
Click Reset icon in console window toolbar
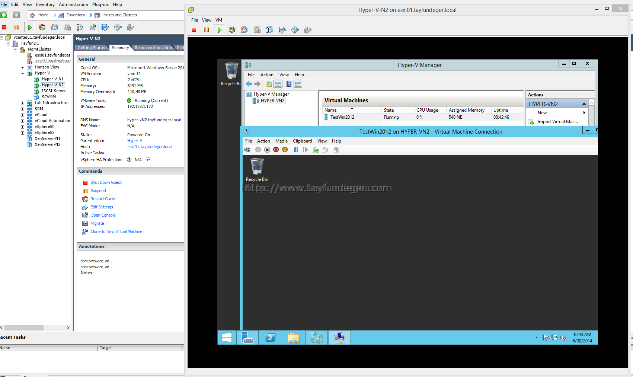click(232, 30)
